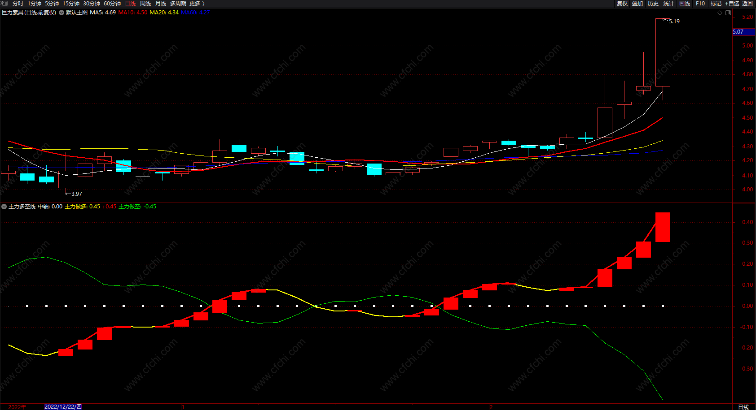Open the 多周期 multi-period view
The image size is (756, 410).
tap(178, 4)
